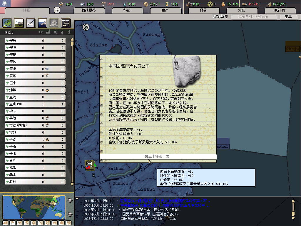Viewport: 301px width, 226px height.
Task: Select the air units plane icon
Action: pyautogui.click(x=30, y=23)
